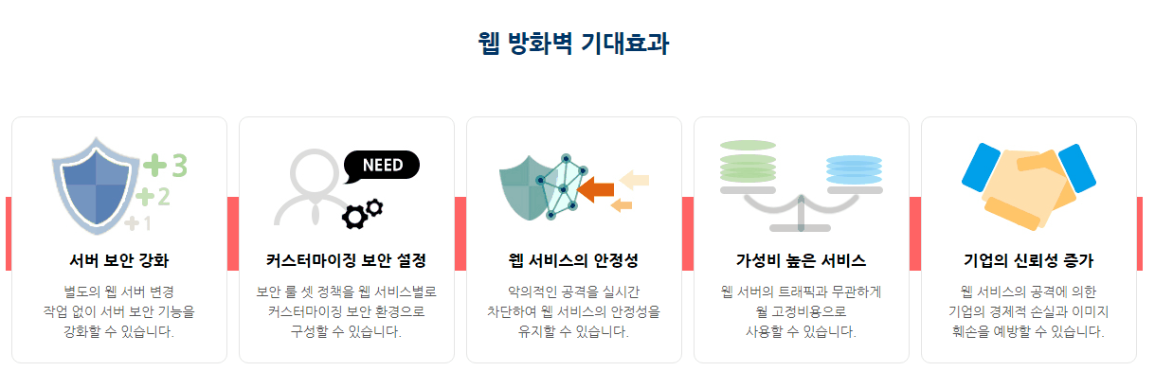Click the description under 기업의 신뢰성 증가
Viewport: 1155px width, 371px height.
coord(1029,310)
